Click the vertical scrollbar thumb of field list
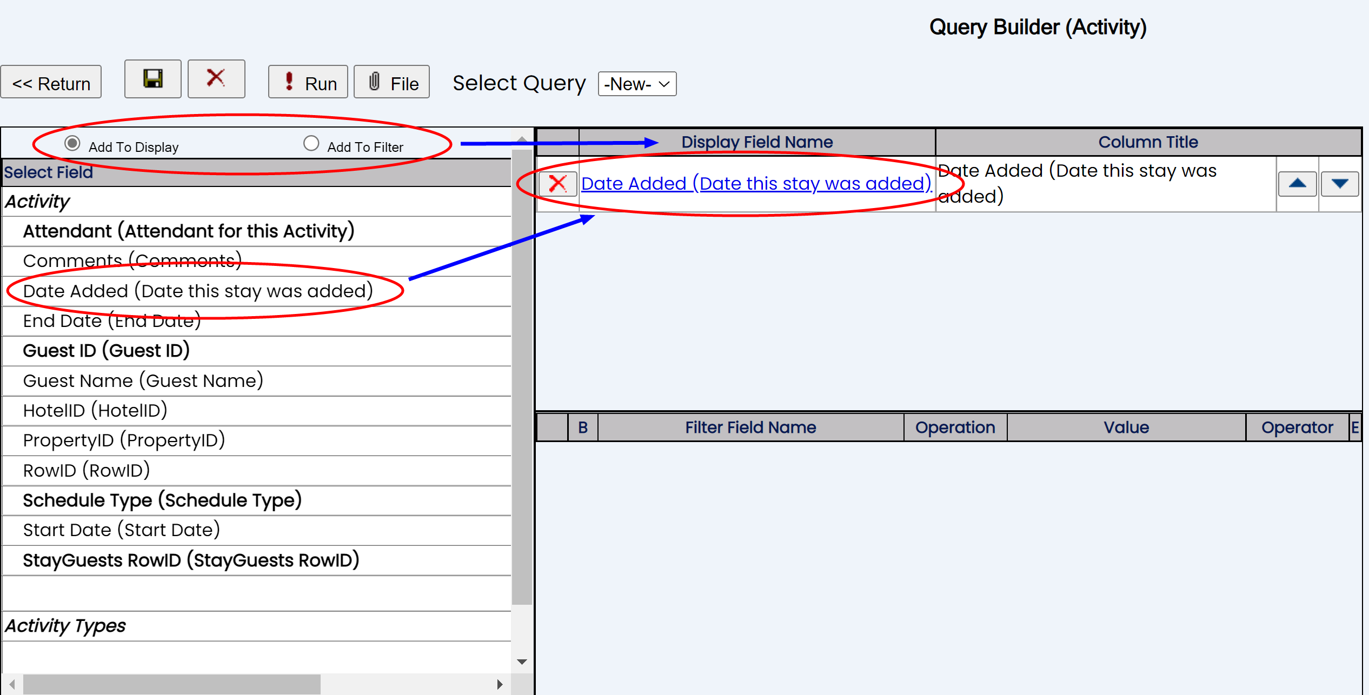1369x695 pixels. click(522, 377)
